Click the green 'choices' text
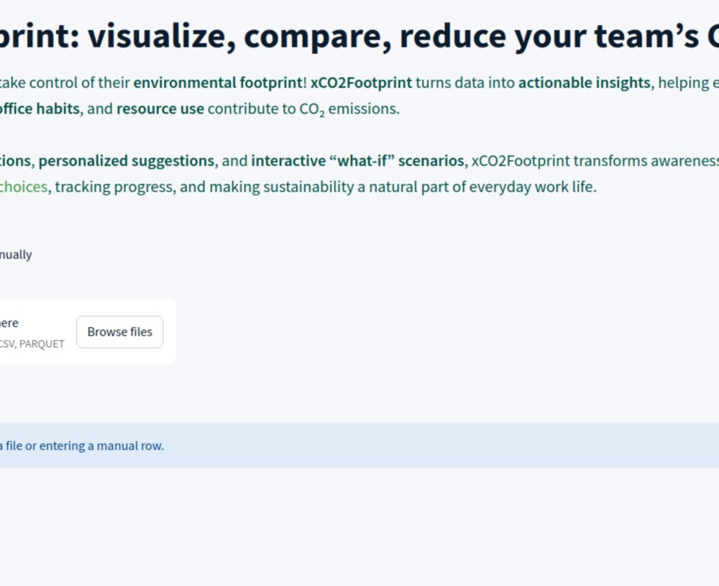 point(24,188)
